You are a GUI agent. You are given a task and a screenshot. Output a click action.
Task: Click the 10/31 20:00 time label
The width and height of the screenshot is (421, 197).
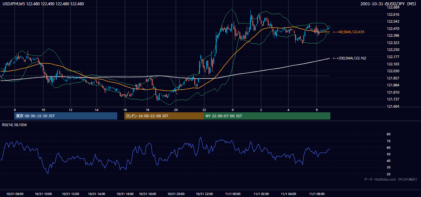click(x=176, y=194)
